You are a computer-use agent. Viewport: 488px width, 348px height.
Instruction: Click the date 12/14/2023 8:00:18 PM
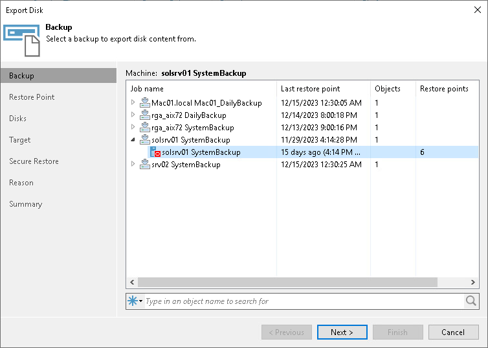click(319, 115)
